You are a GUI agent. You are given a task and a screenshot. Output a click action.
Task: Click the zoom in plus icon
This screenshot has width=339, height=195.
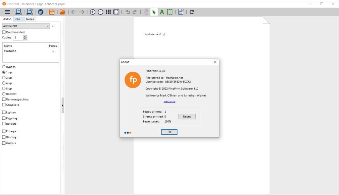93,12
